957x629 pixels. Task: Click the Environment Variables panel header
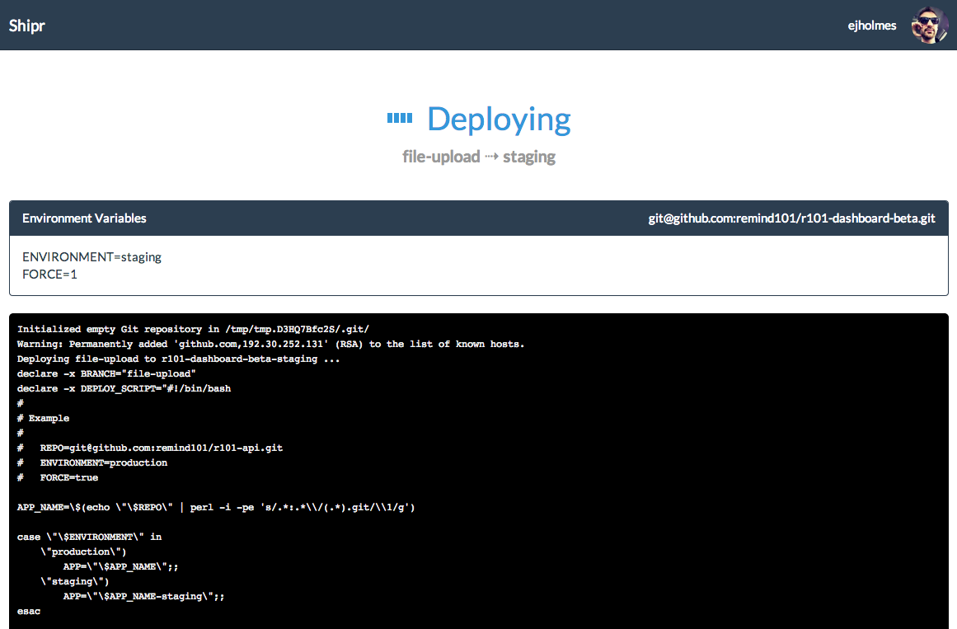[x=84, y=218]
